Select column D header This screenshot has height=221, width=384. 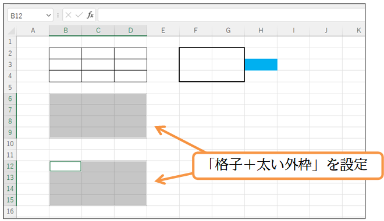click(130, 31)
